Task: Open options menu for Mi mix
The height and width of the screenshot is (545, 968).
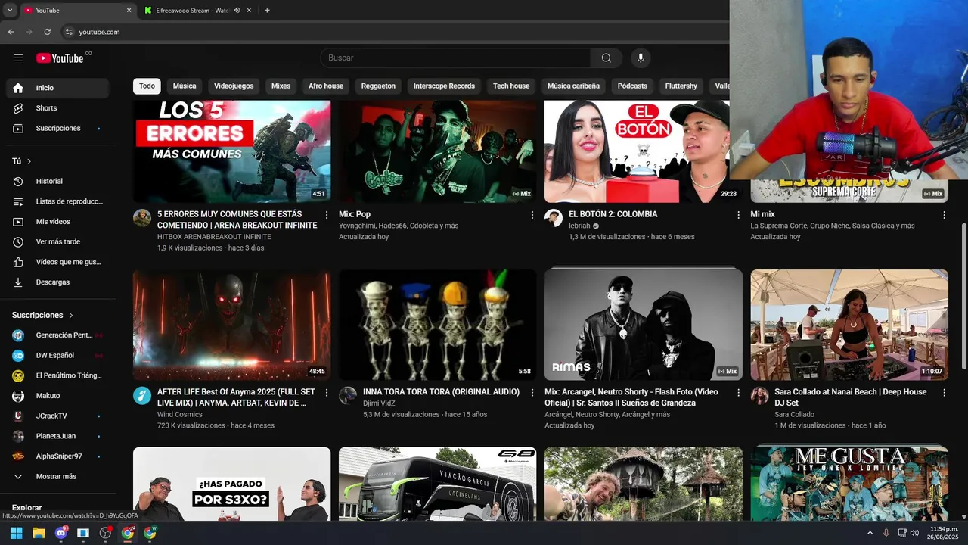Action: pyautogui.click(x=944, y=215)
